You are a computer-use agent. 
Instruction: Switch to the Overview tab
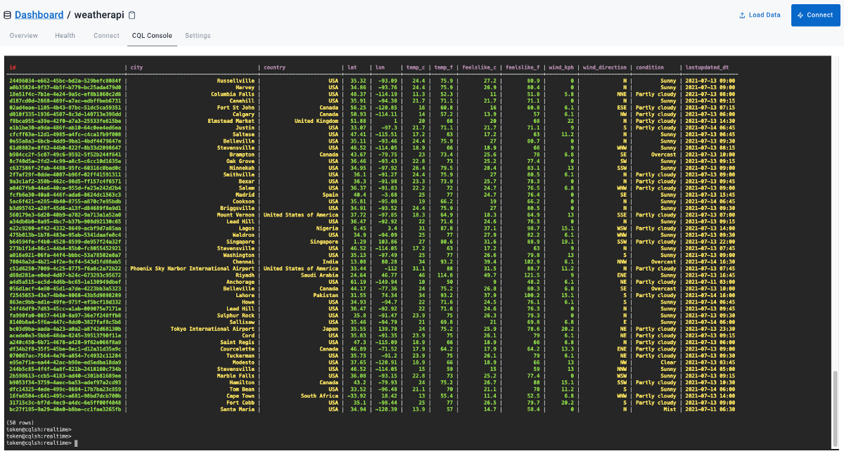(x=24, y=35)
